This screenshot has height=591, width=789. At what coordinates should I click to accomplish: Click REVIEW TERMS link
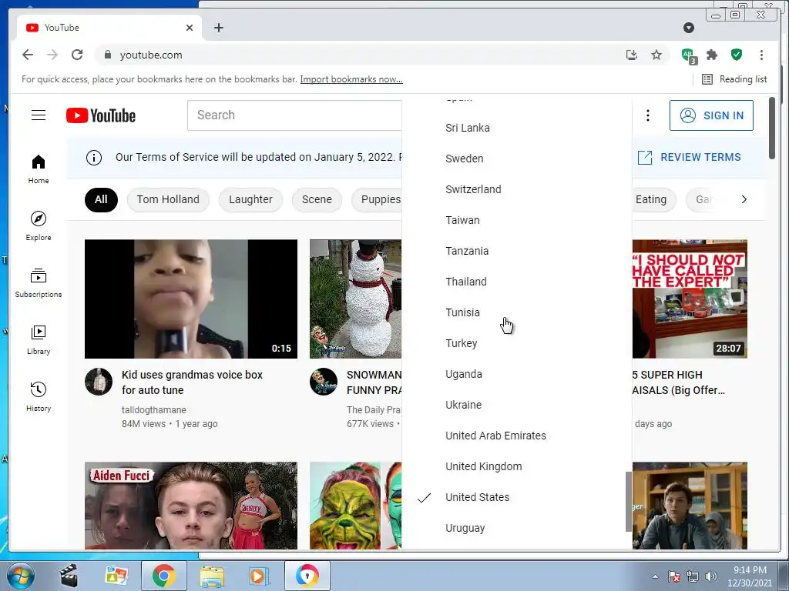pyautogui.click(x=689, y=157)
